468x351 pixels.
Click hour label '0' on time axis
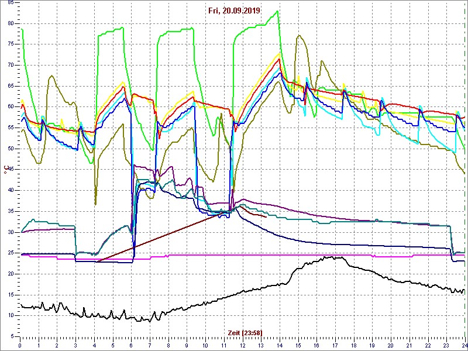[20, 346]
